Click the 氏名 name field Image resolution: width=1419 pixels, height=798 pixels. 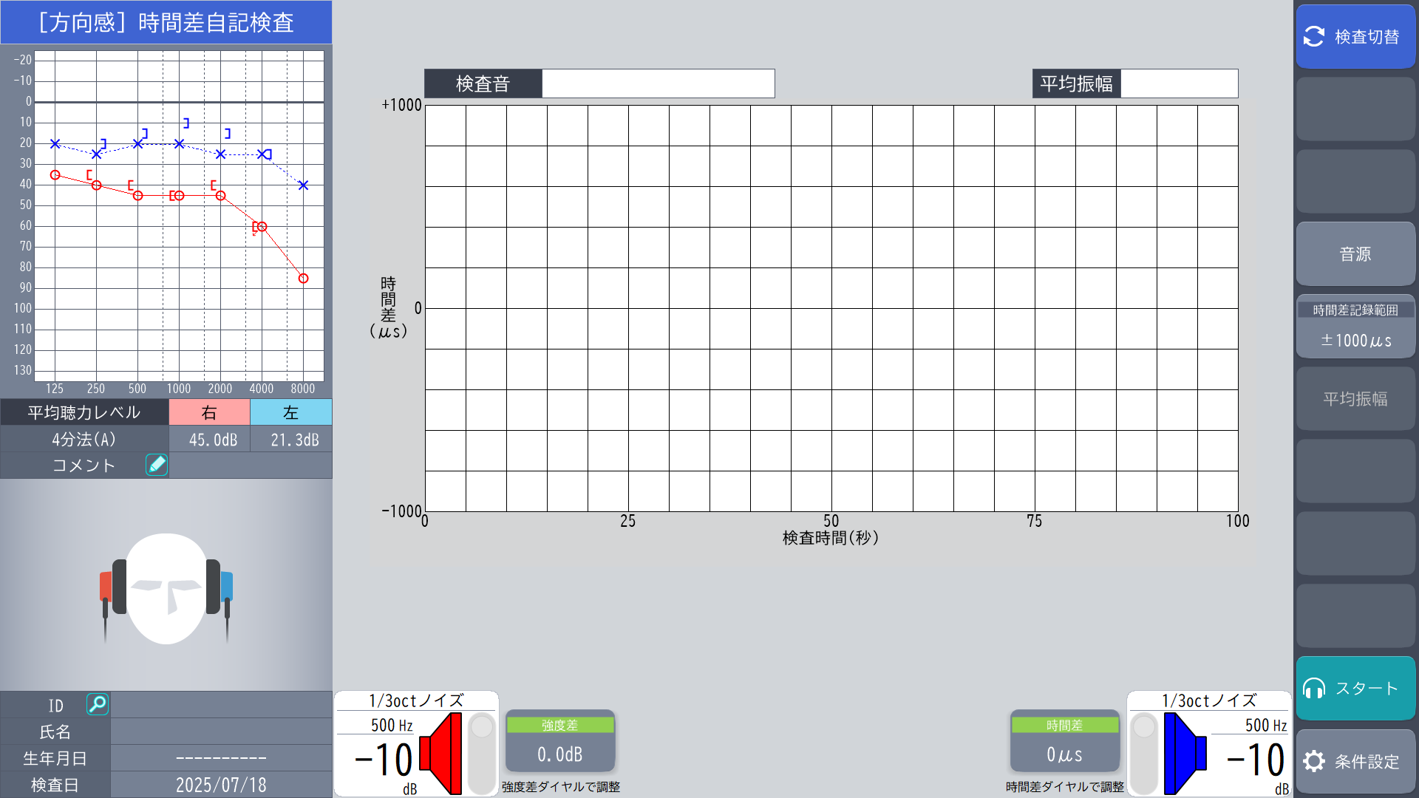point(221,731)
